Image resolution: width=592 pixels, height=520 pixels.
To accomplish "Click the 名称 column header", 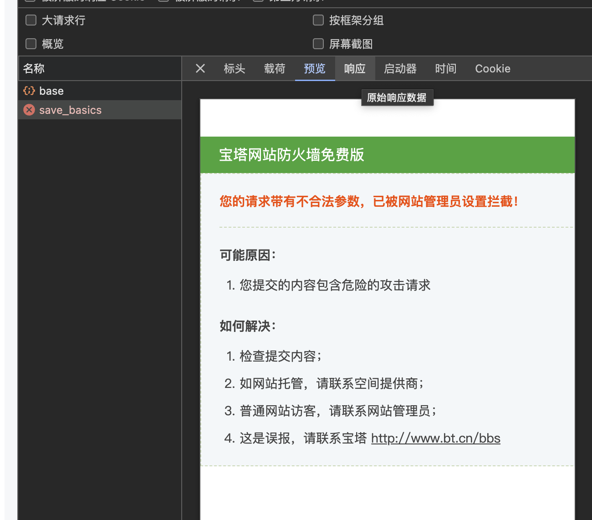I will pyautogui.click(x=100, y=69).
